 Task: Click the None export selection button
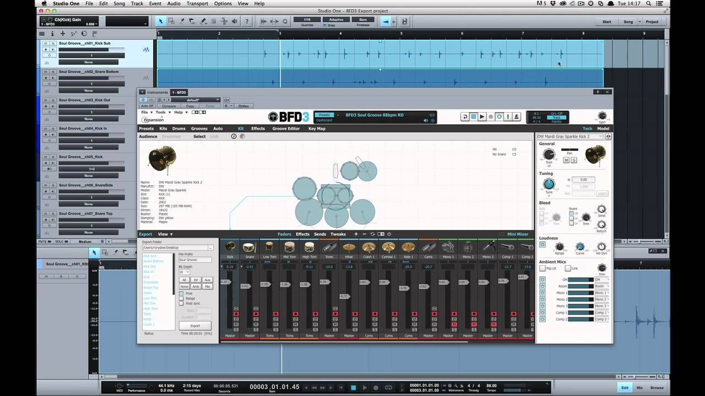185,287
